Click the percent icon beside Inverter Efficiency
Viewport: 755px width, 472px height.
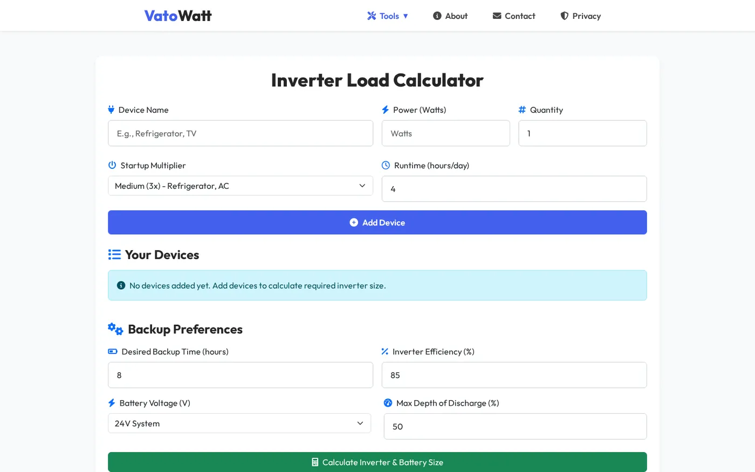(x=385, y=352)
